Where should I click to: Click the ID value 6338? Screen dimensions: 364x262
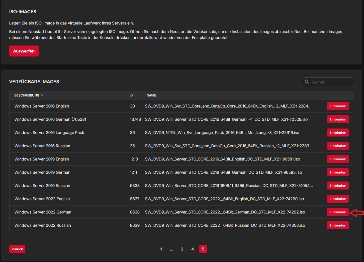coord(135,185)
